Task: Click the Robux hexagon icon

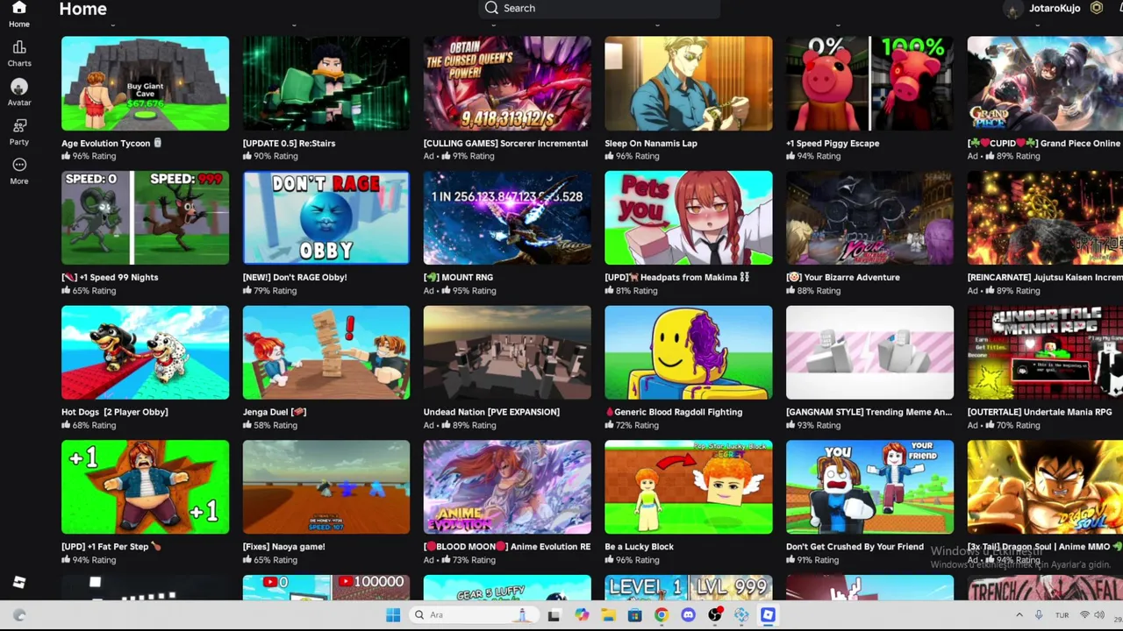Action: pyautogui.click(x=1096, y=8)
